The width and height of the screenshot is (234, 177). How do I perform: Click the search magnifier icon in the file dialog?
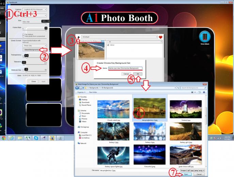click(205, 88)
